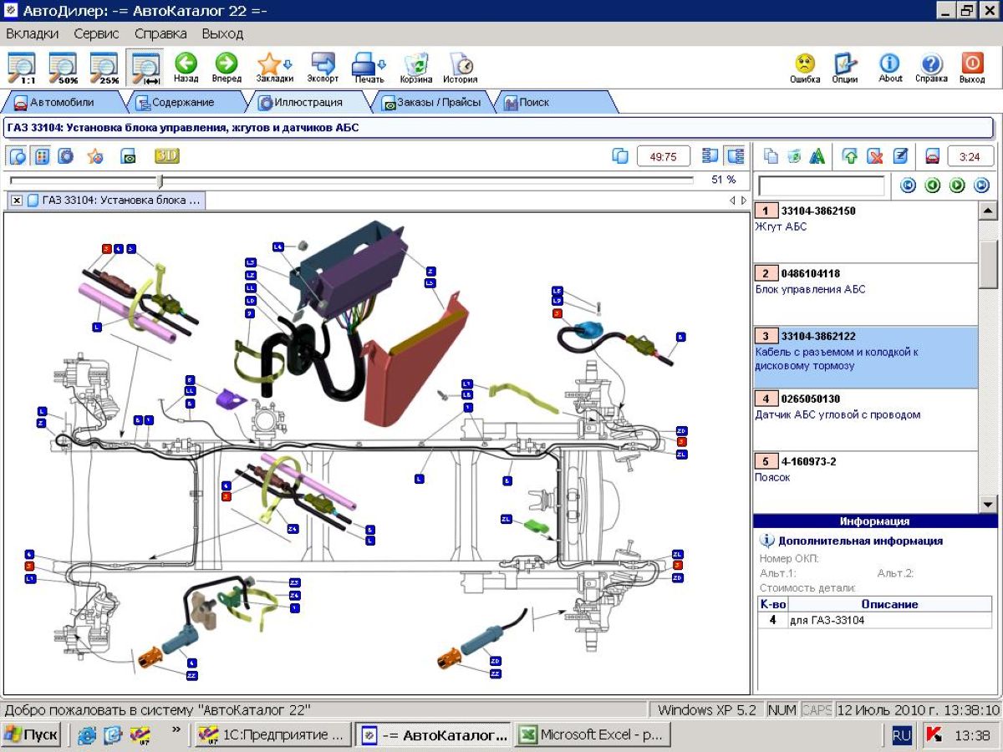Go forward with the Вперед button
This screenshot has width=1003, height=752.
pyautogui.click(x=227, y=68)
